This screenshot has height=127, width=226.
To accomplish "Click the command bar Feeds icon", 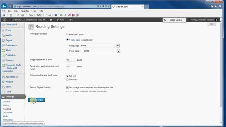I will point(11,15).
